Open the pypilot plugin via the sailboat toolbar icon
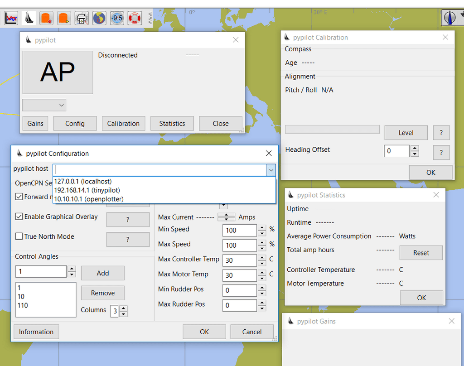Screen dimensions: 464x366 [x=28, y=18]
